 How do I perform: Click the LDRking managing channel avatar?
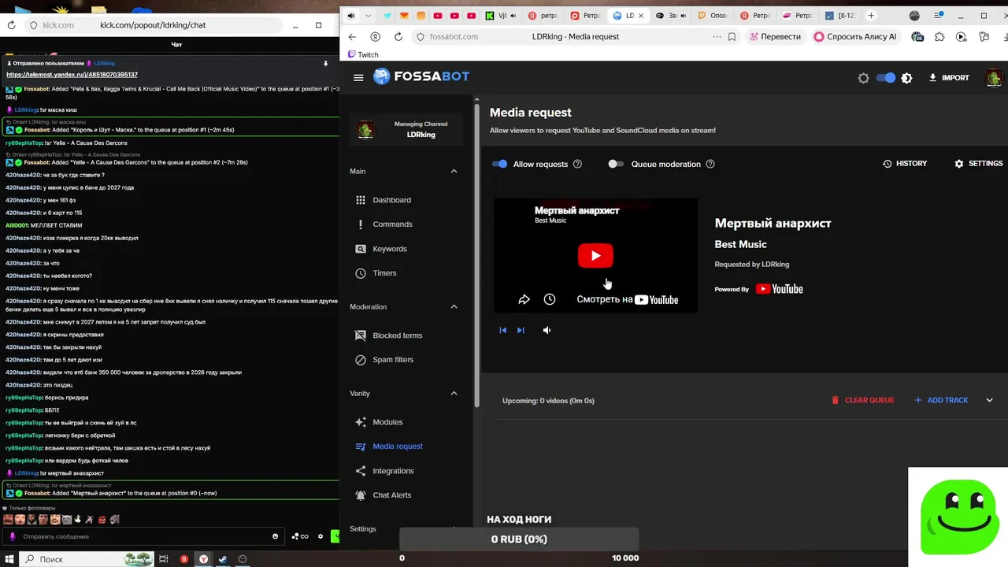pyautogui.click(x=365, y=130)
